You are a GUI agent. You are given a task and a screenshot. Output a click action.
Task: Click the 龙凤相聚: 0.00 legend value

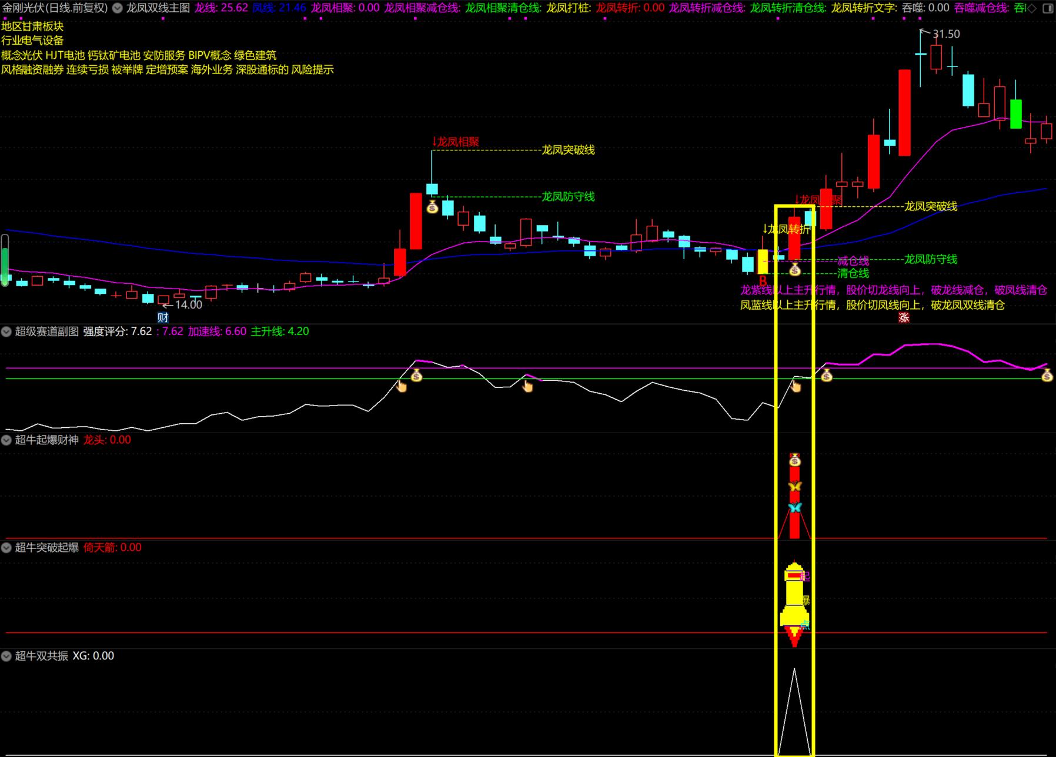[345, 8]
